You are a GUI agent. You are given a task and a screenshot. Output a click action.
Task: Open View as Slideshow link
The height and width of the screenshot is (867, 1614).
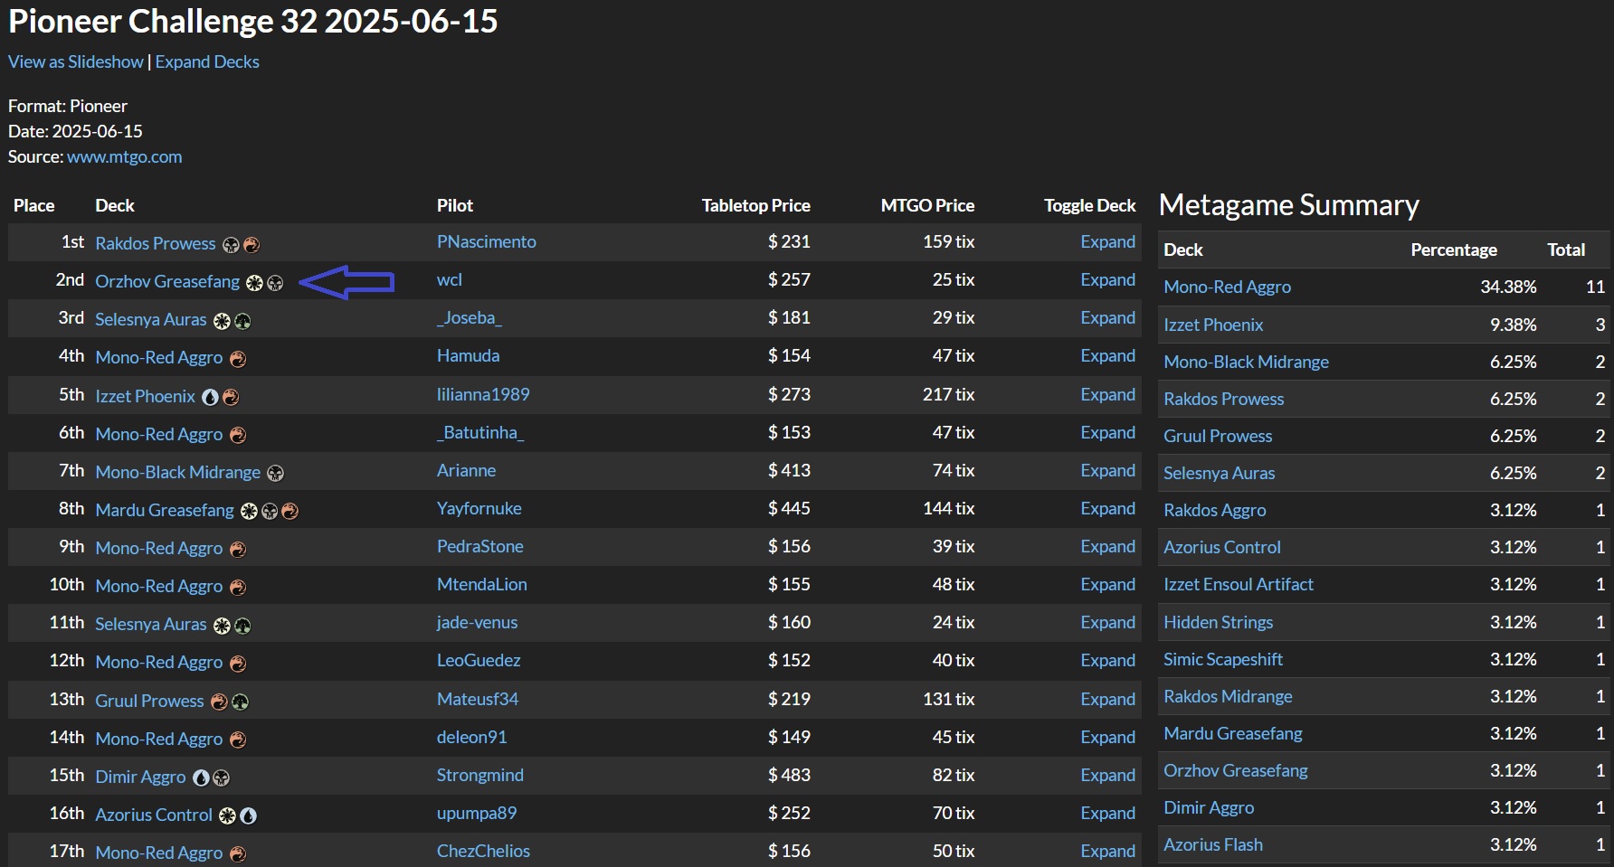point(76,61)
